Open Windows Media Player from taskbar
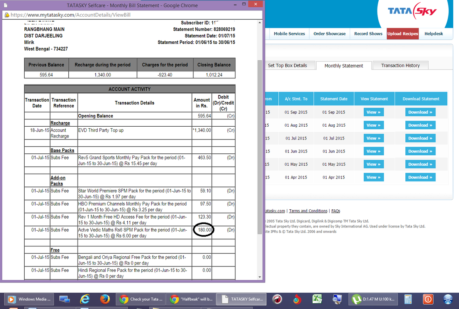 pos(29,299)
